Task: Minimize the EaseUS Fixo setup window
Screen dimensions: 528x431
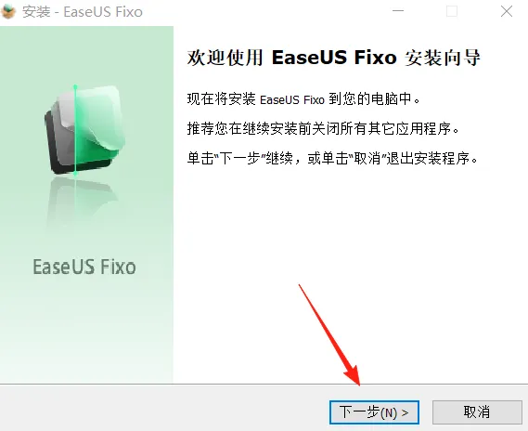Action: pos(398,11)
